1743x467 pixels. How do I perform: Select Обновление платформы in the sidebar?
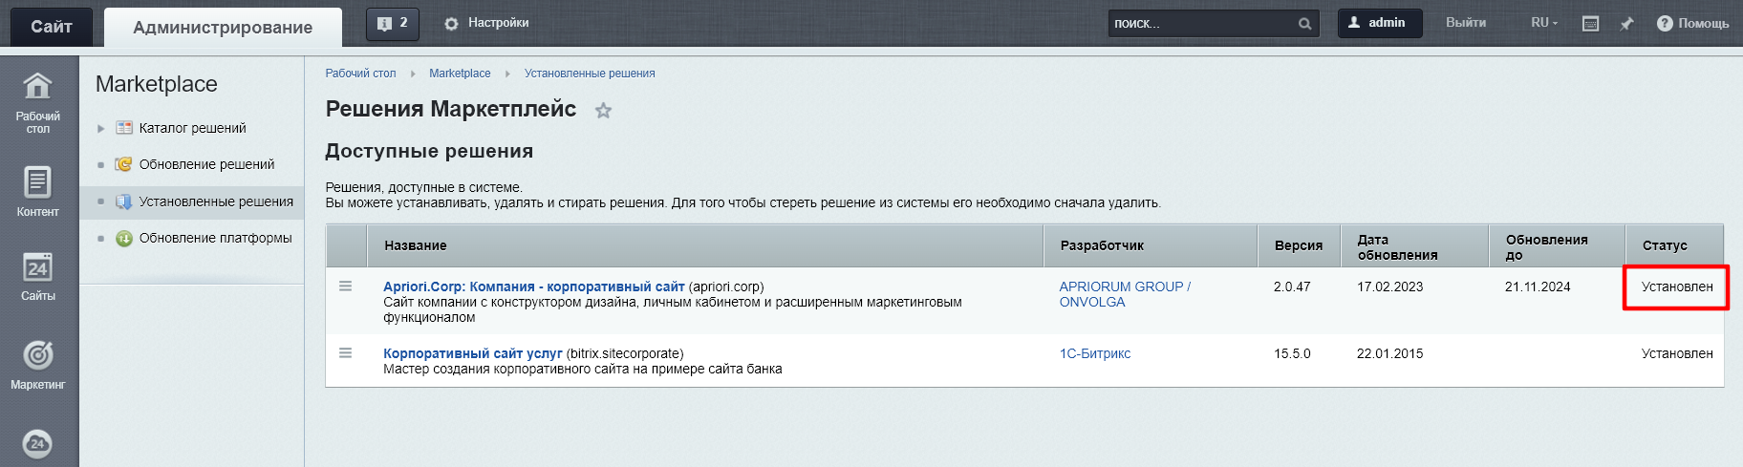click(215, 238)
